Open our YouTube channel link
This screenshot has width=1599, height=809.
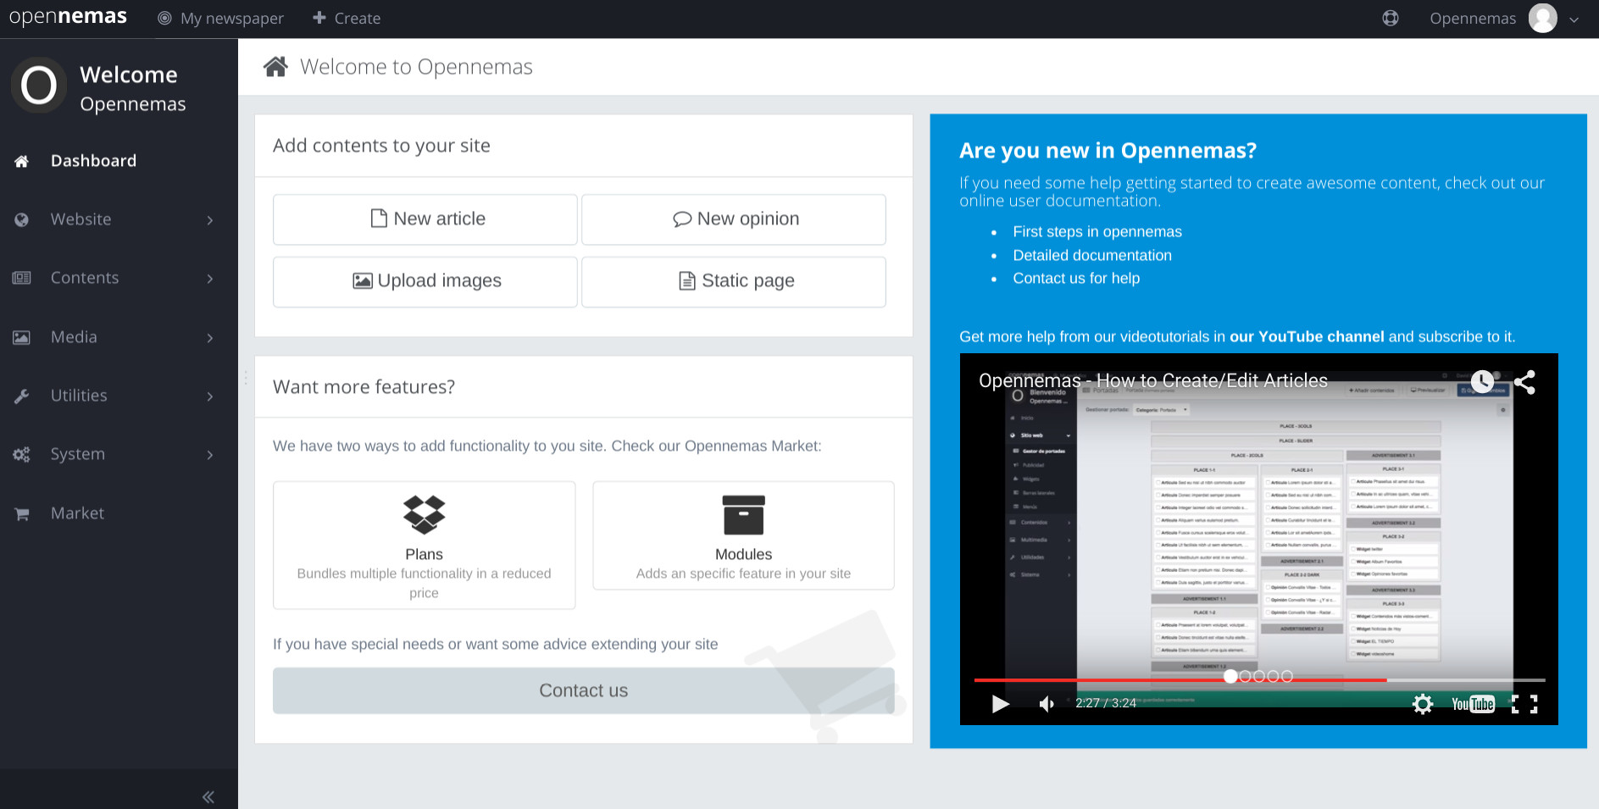tap(1307, 336)
